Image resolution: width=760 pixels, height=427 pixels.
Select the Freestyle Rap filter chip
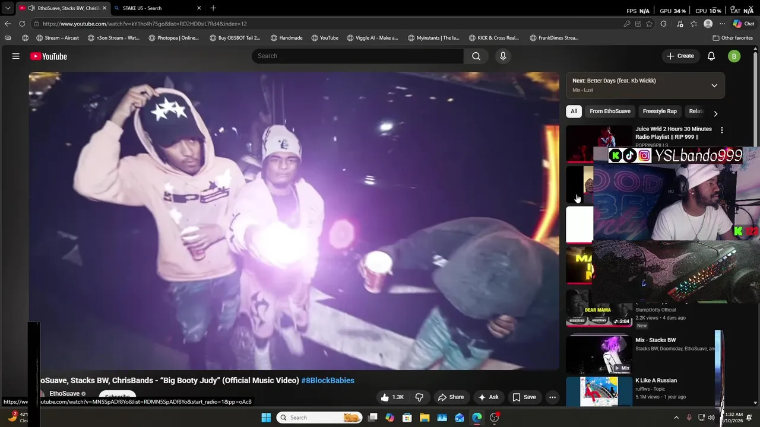coord(660,111)
